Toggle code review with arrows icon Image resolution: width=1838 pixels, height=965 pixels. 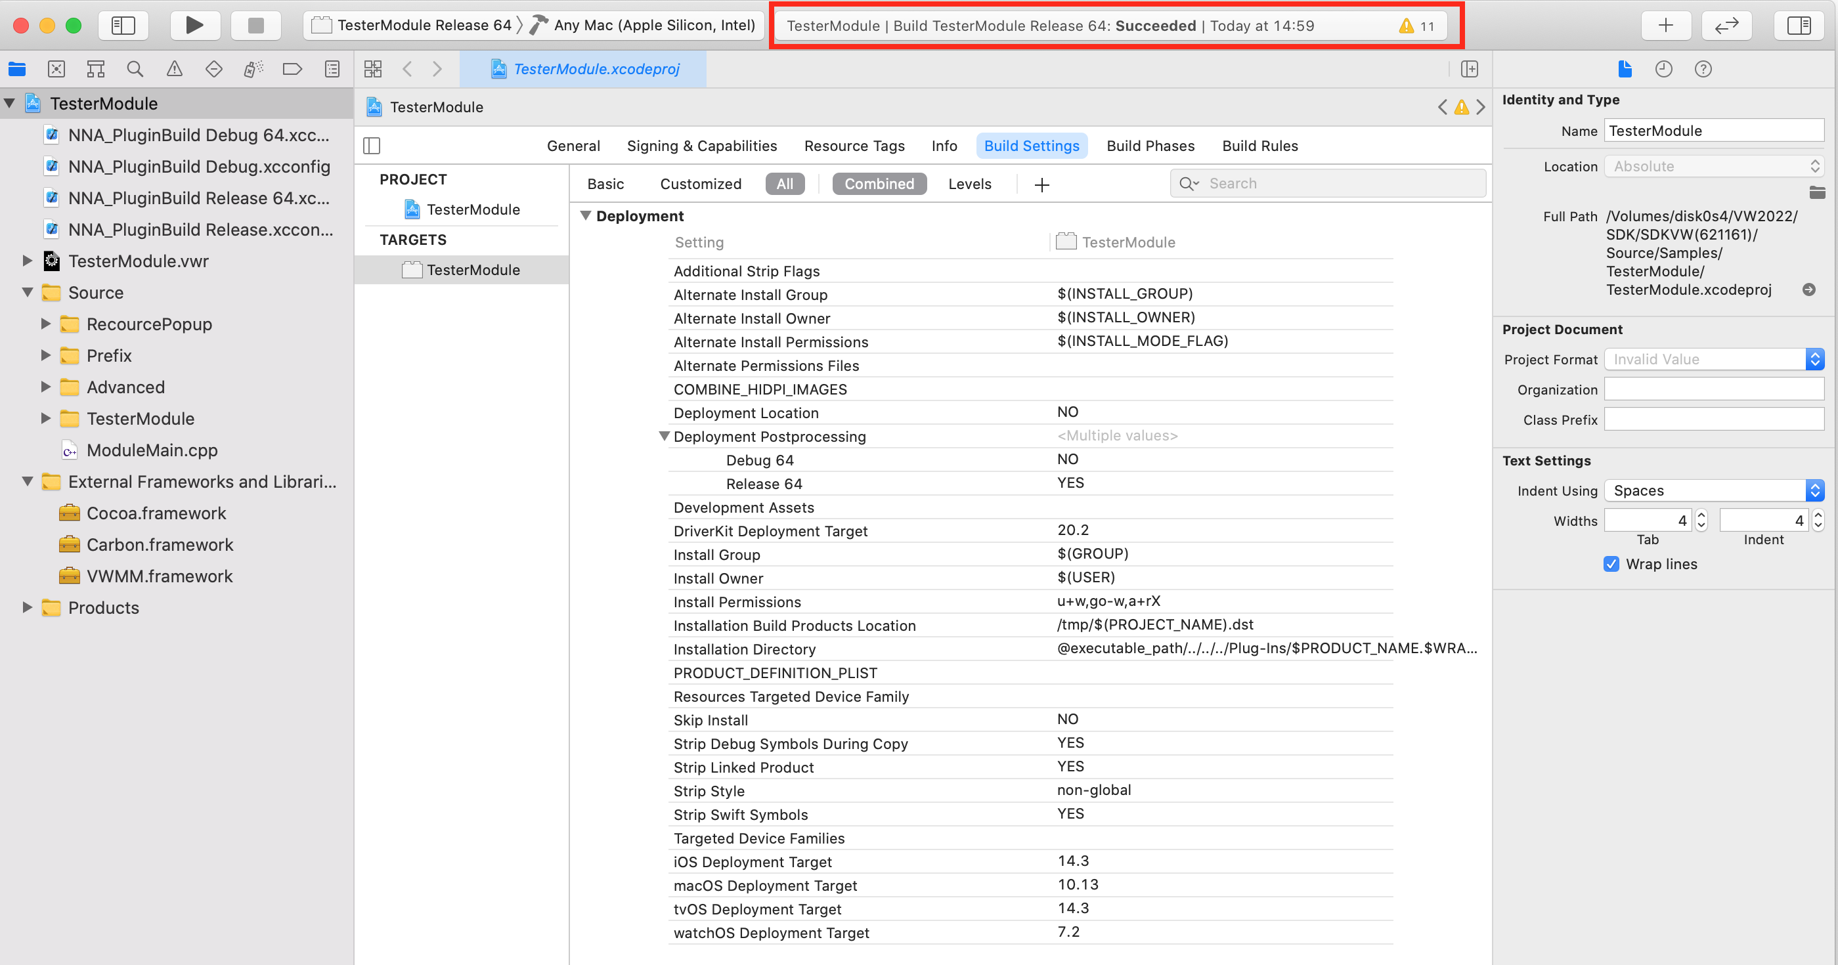1726,26
